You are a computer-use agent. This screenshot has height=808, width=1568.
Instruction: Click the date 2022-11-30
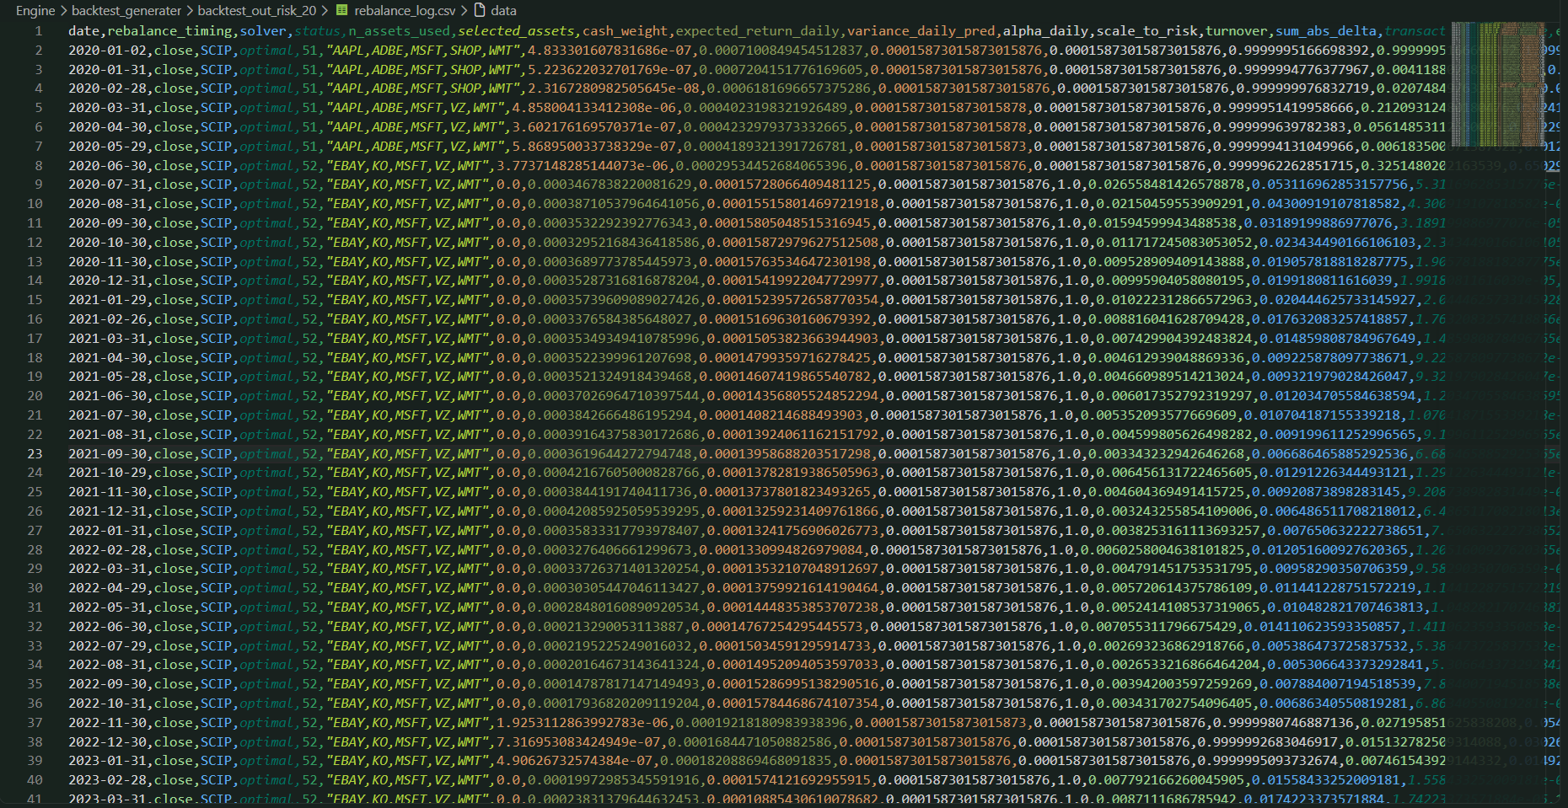click(x=107, y=722)
